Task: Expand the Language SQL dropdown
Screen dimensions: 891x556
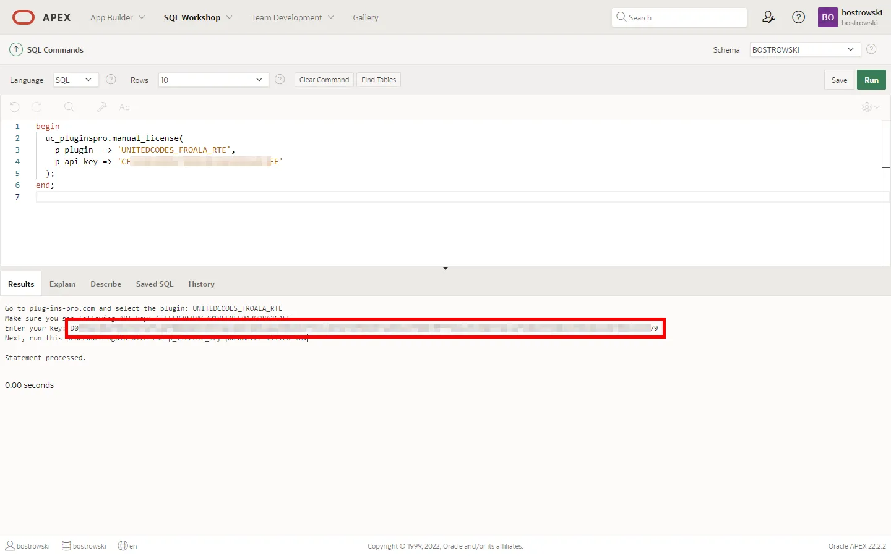Action: pos(74,80)
